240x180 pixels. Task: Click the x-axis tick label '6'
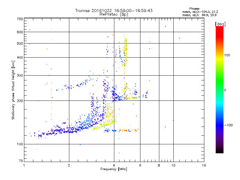point(140,165)
